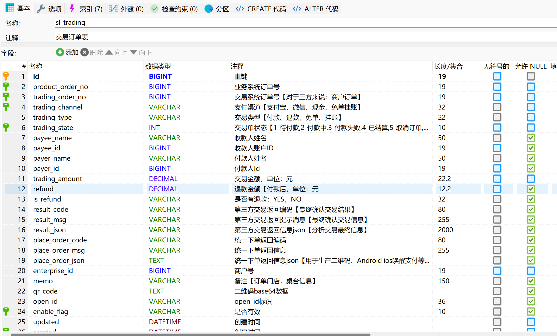Open data type TEXT of place_order_json

pyautogui.click(x=156, y=260)
